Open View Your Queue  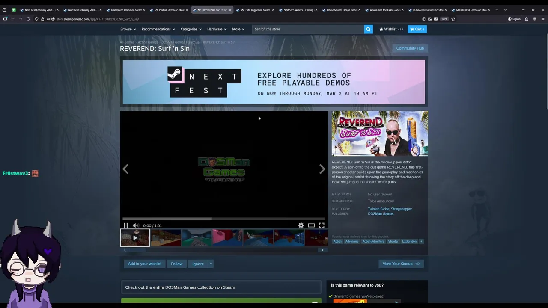click(401, 264)
